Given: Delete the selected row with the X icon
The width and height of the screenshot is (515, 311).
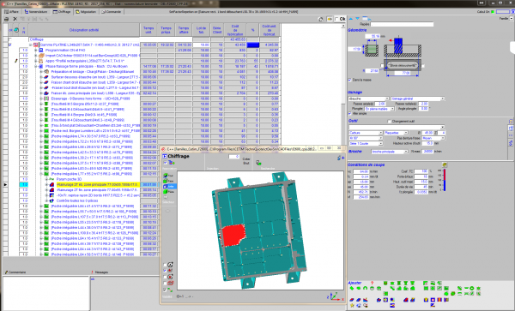Looking at the screenshot, I should pyautogui.click(x=15, y=19).
